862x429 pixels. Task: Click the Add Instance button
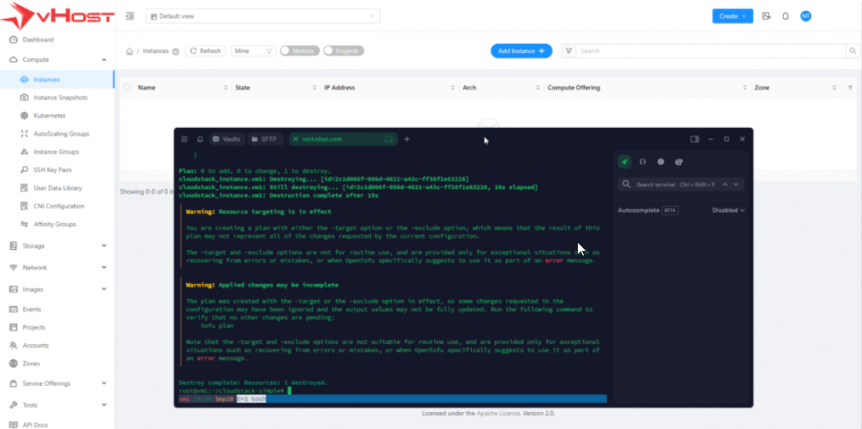[x=521, y=51]
